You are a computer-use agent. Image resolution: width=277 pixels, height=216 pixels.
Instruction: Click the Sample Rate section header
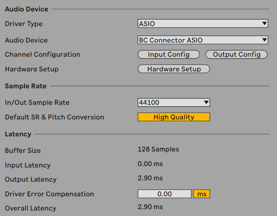tap(26, 86)
